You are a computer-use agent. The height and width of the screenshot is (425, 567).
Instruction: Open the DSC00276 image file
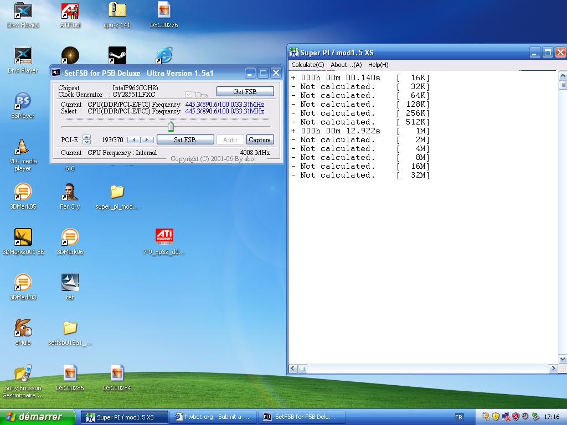click(164, 15)
